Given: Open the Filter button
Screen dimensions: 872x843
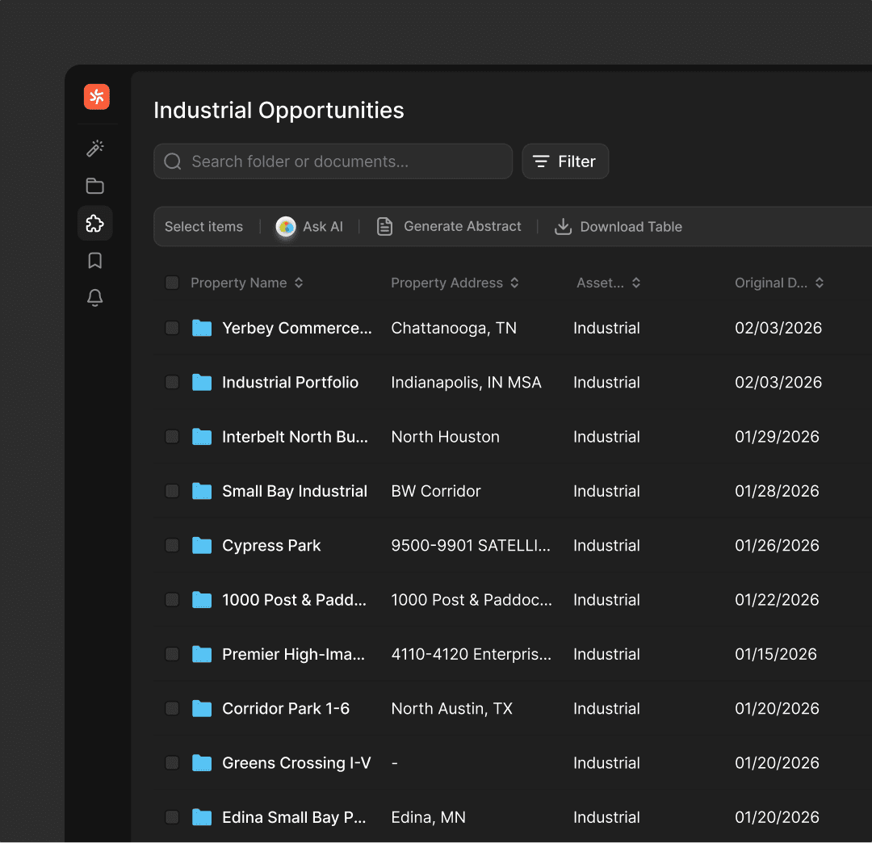Looking at the screenshot, I should pyautogui.click(x=565, y=161).
